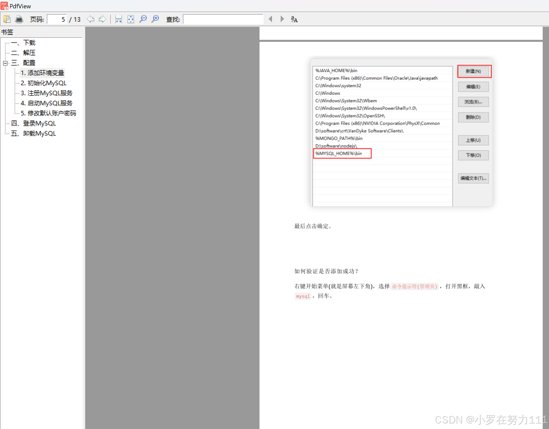Click the zoom in magnifier

pyautogui.click(x=155, y=19)
